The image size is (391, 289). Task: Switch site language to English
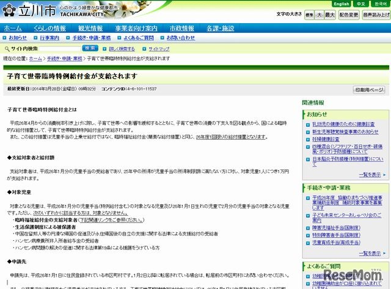point(342,4)
